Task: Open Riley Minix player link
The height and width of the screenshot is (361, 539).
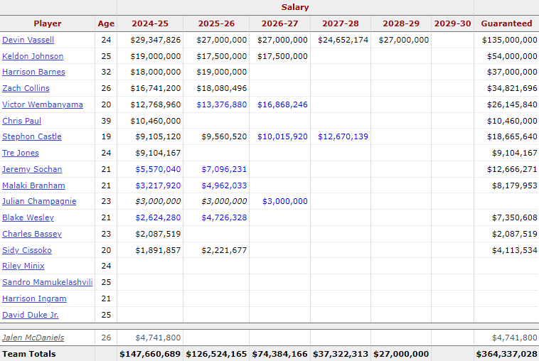Action: point(23,266)
